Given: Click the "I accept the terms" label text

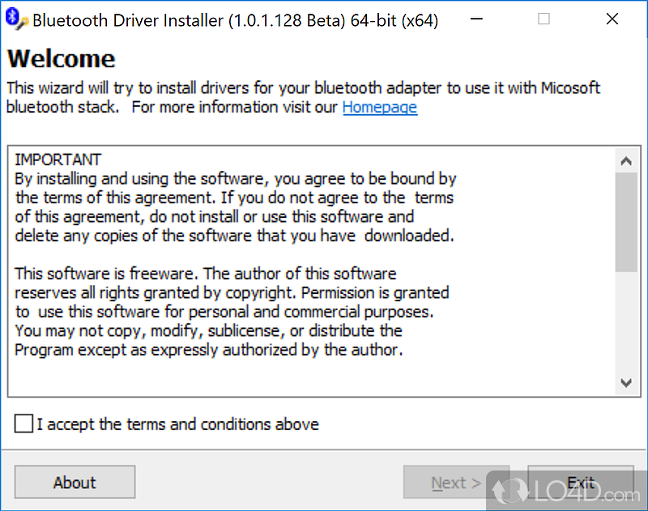Looking at the screenshot, I should pos(178,424).
